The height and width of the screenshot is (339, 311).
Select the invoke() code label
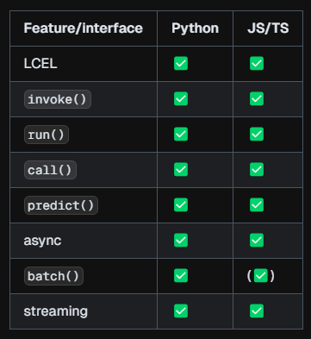pyautogui.click(x=58, y=99)
